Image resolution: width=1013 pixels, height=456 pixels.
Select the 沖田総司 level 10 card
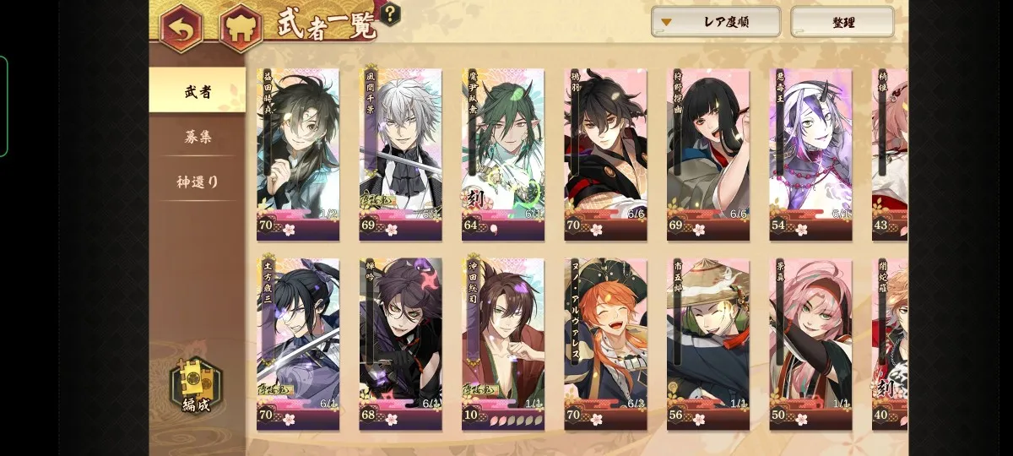[x=503, y=345]
